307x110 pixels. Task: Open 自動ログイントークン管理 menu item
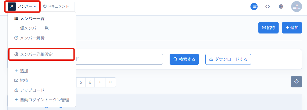coord(44,100)
